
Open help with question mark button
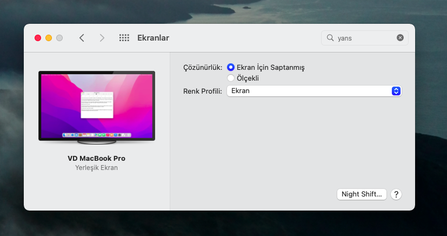coord(396,194)
